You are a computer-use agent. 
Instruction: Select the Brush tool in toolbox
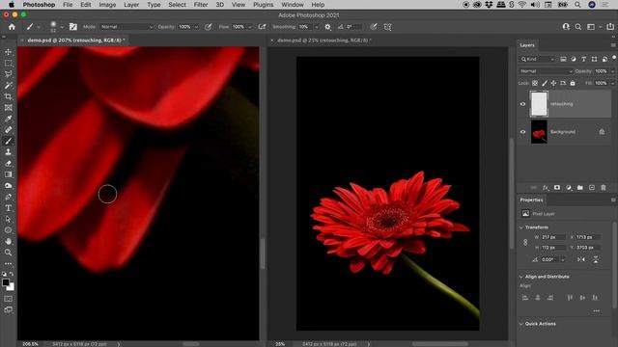click(x=8, y=141)
